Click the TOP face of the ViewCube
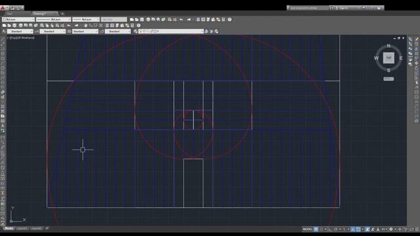 [x=388, y=58]
